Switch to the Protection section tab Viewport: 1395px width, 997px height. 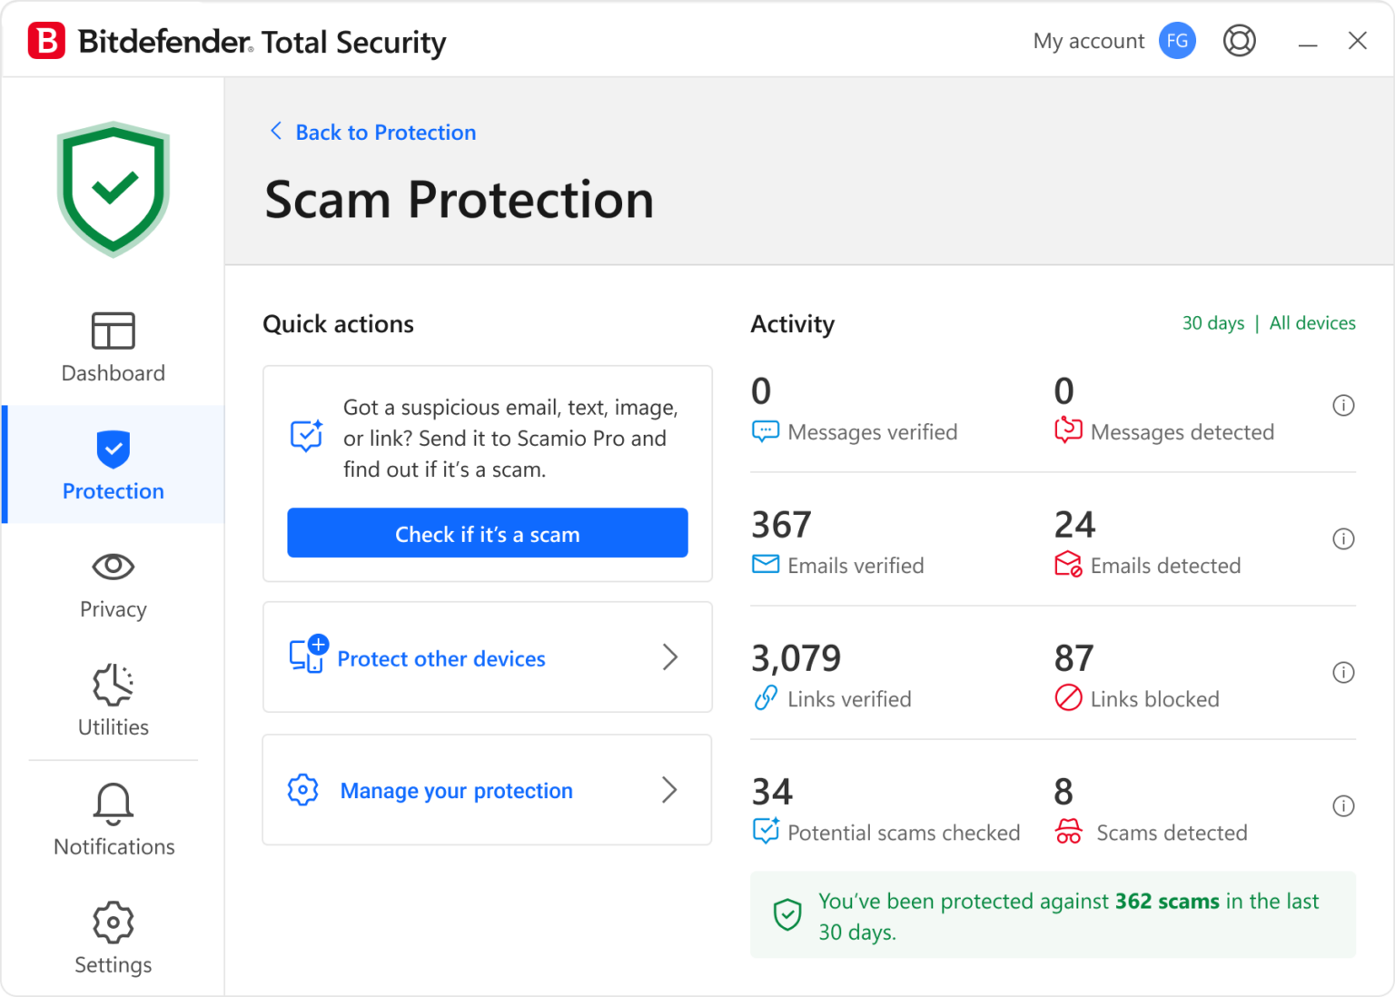point(113,465)
